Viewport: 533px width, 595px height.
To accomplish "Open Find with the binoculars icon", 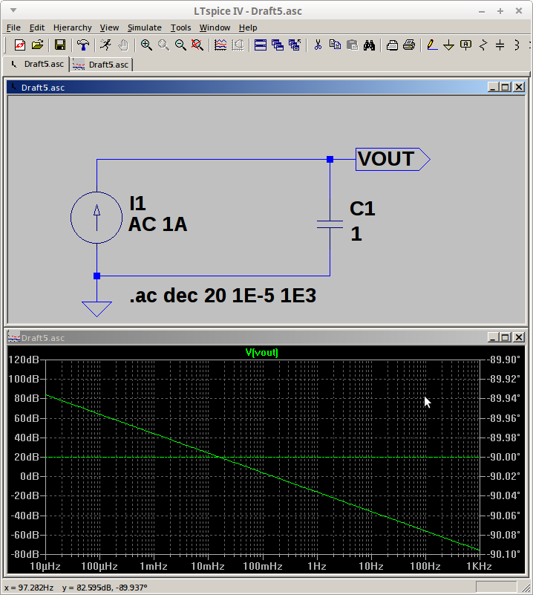I will tap(369, 45).
